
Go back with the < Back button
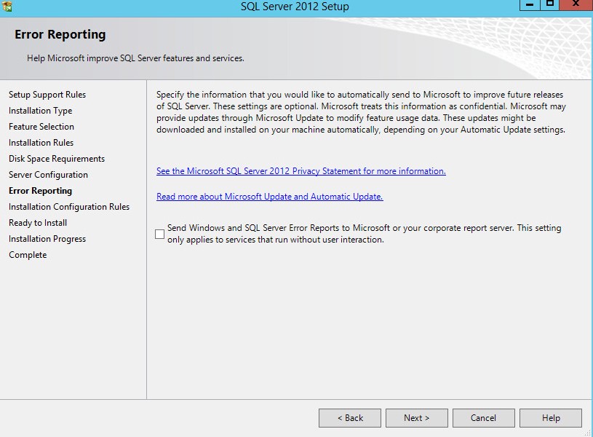[350, 417]
